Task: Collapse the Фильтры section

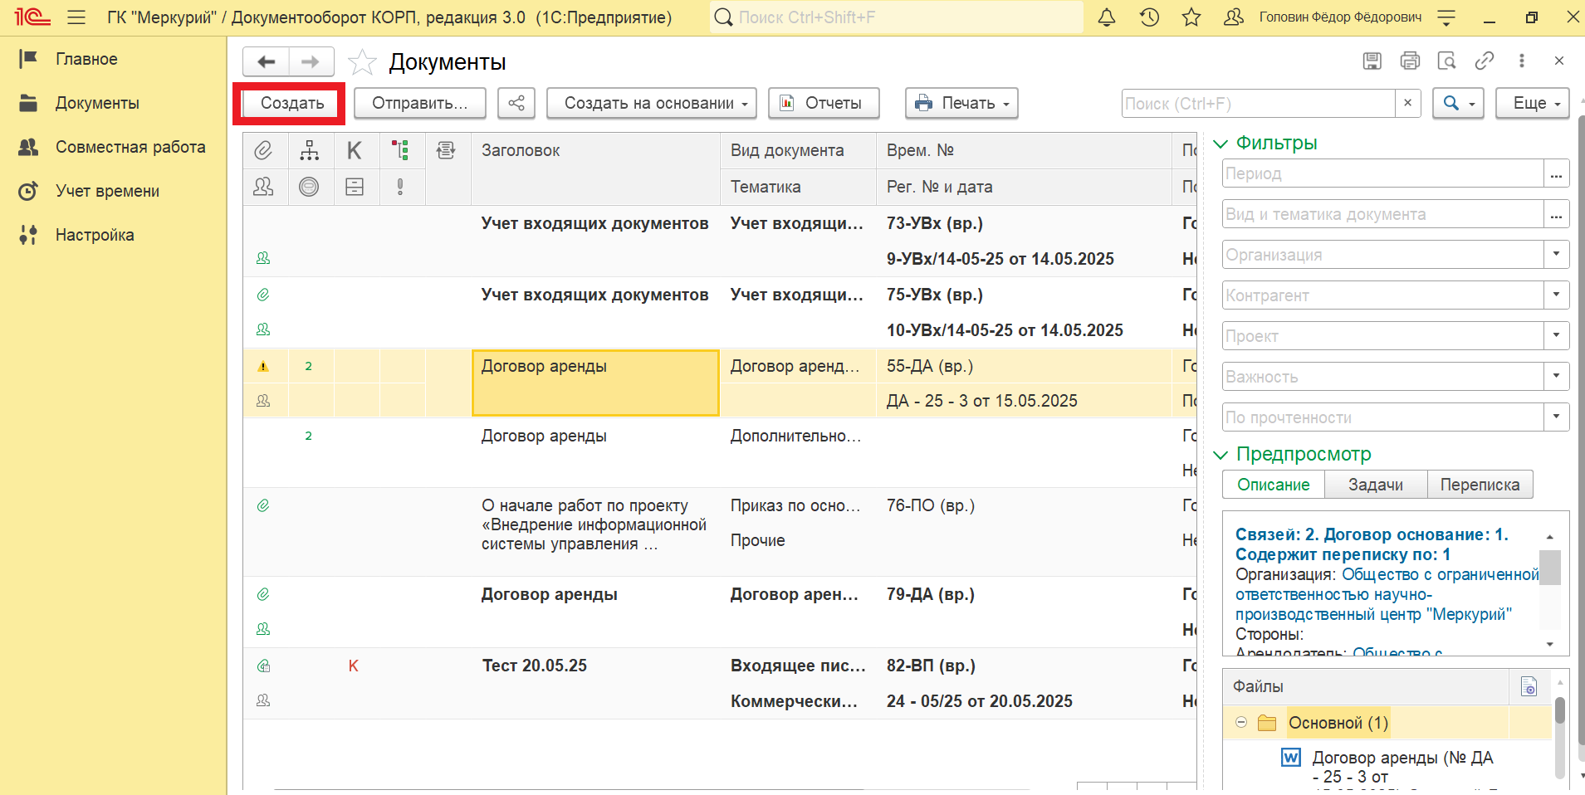Action: (1221, 144)
